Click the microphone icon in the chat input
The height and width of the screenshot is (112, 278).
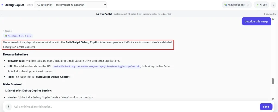[8, 107]
